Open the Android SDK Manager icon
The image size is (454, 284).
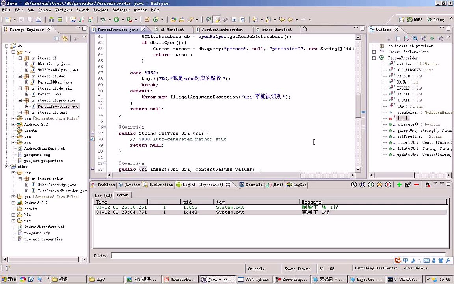[x=51, y=20]
